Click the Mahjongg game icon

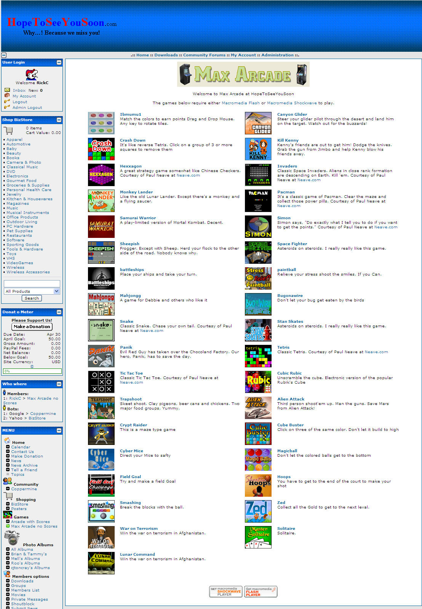pos(101,304)
